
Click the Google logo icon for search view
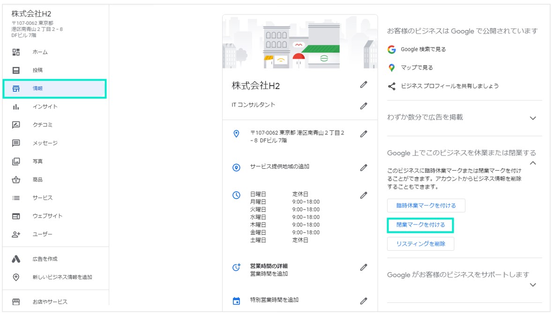[x=392, y=49]
